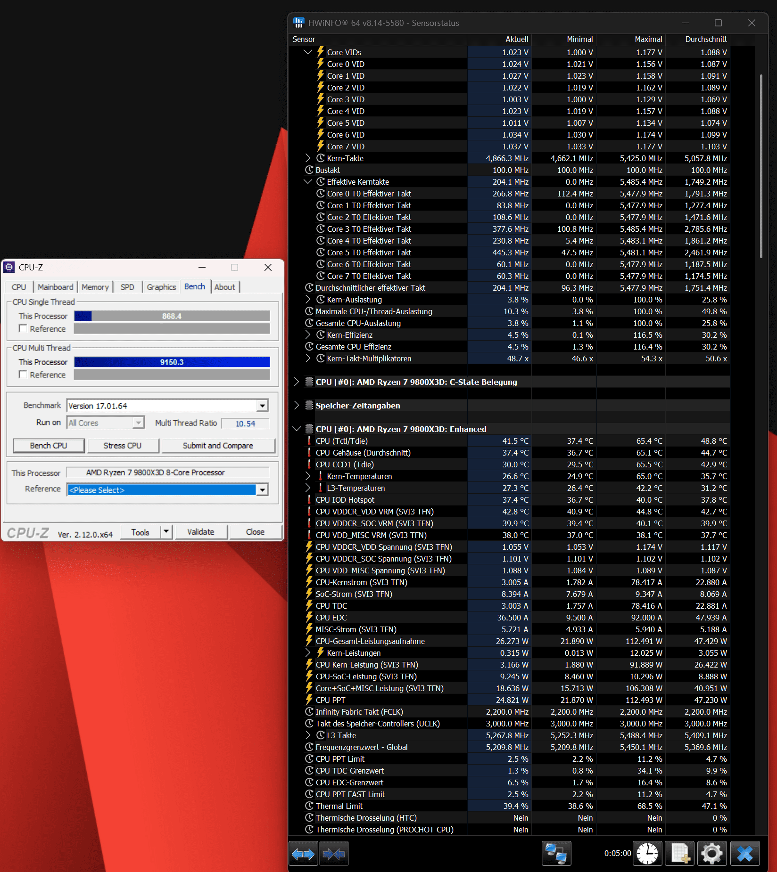
Task: Click Submit and Compare button
Action: coord(218,446)
